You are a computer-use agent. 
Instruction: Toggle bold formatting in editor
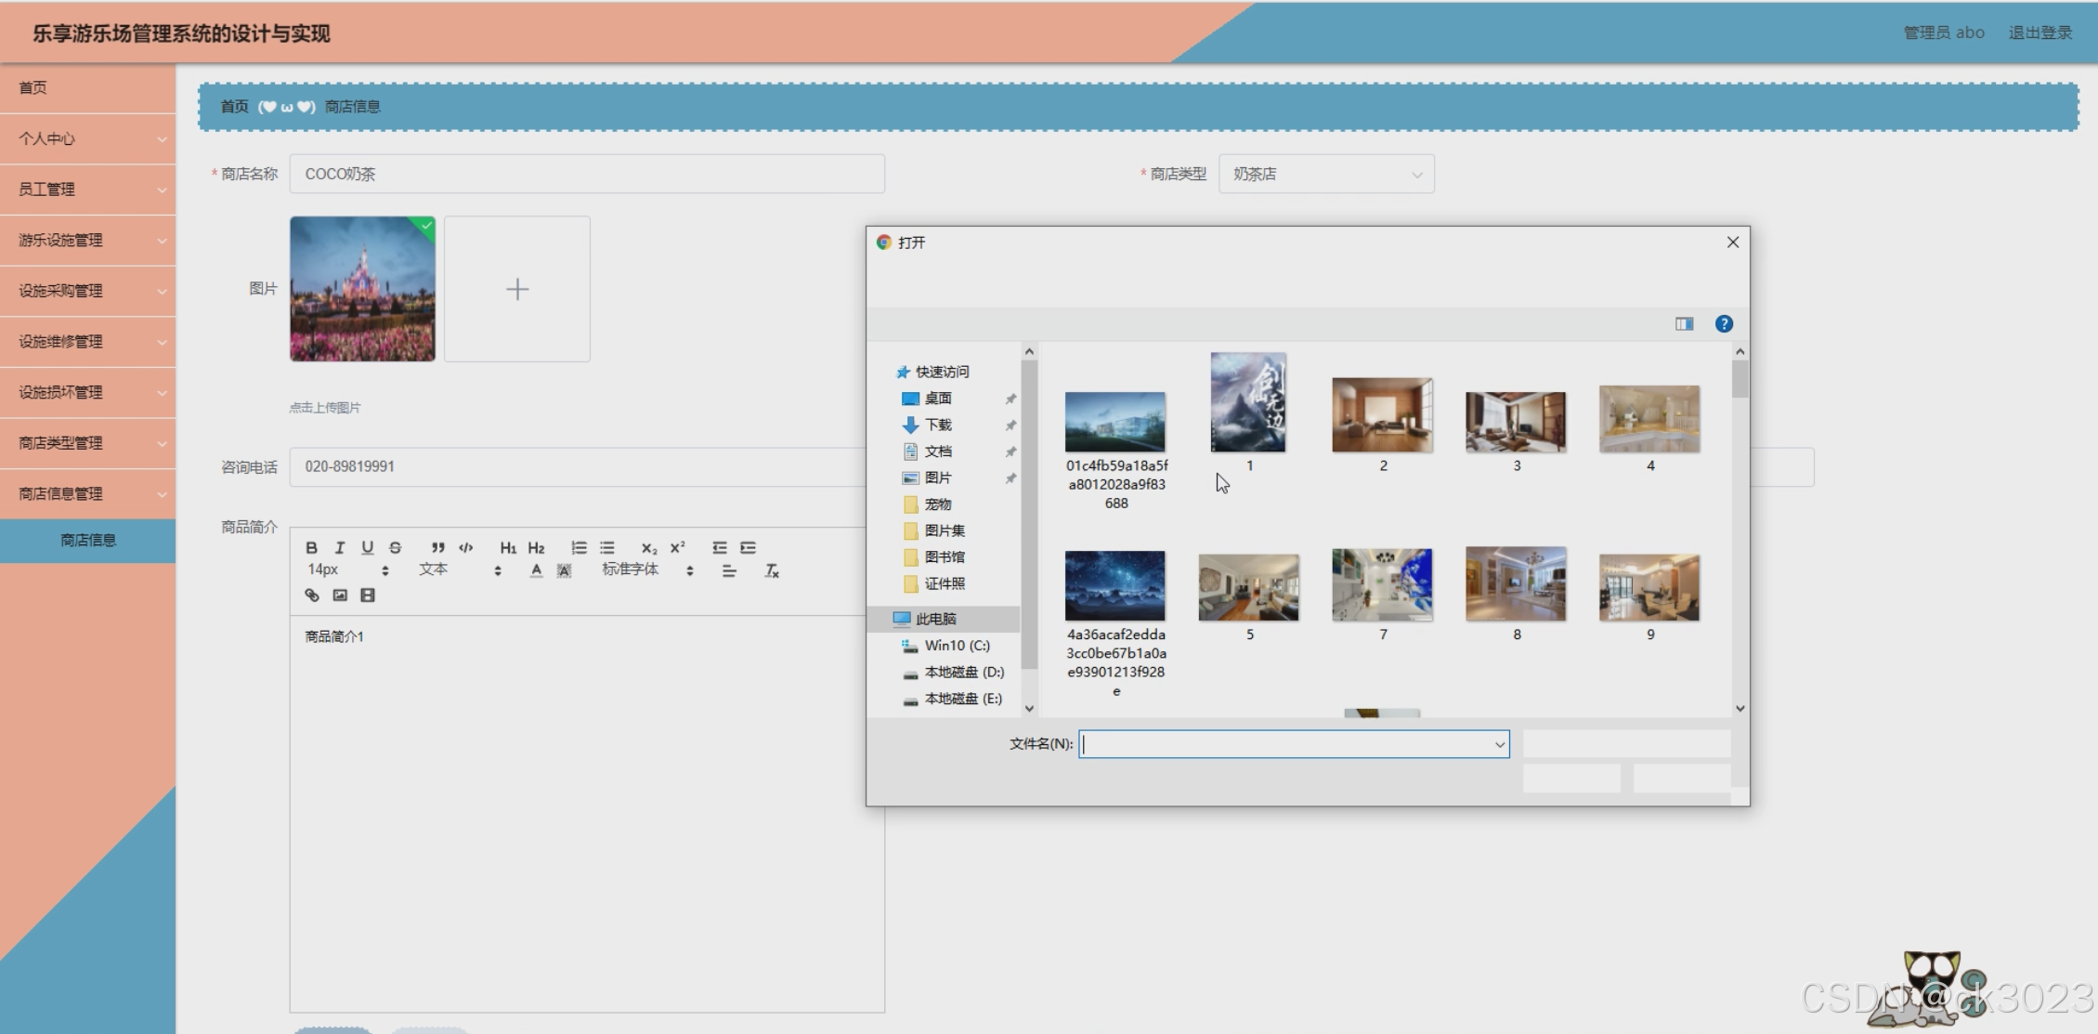click(312, 548)
